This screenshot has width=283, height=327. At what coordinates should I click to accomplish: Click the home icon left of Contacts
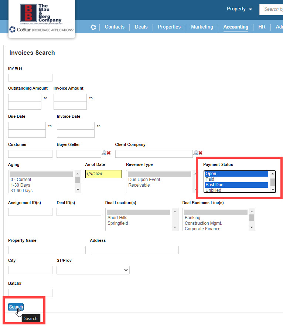(x=93, y=27)
